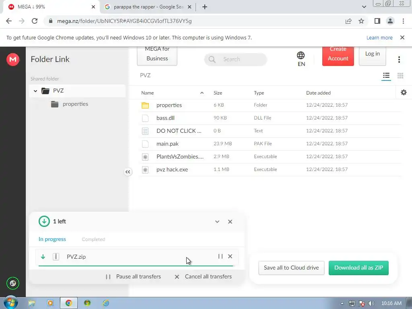Select properties subfolder in folder tree
Screen dimensions: 412x309
[x=75, y=104]
